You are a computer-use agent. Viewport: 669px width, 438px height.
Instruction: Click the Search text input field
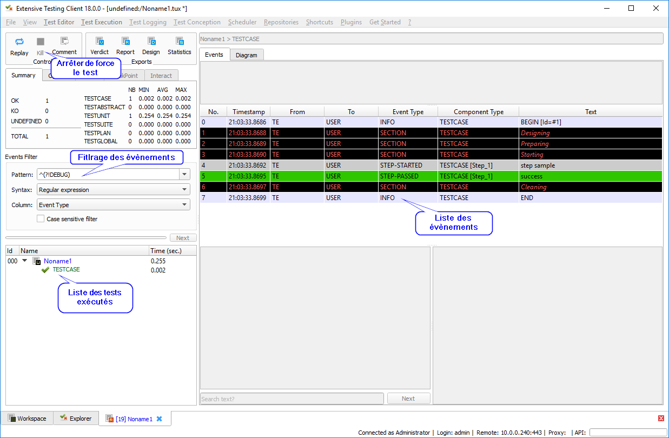click(292, 399)
